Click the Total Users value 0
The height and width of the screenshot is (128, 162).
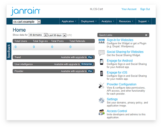(15, 47)
